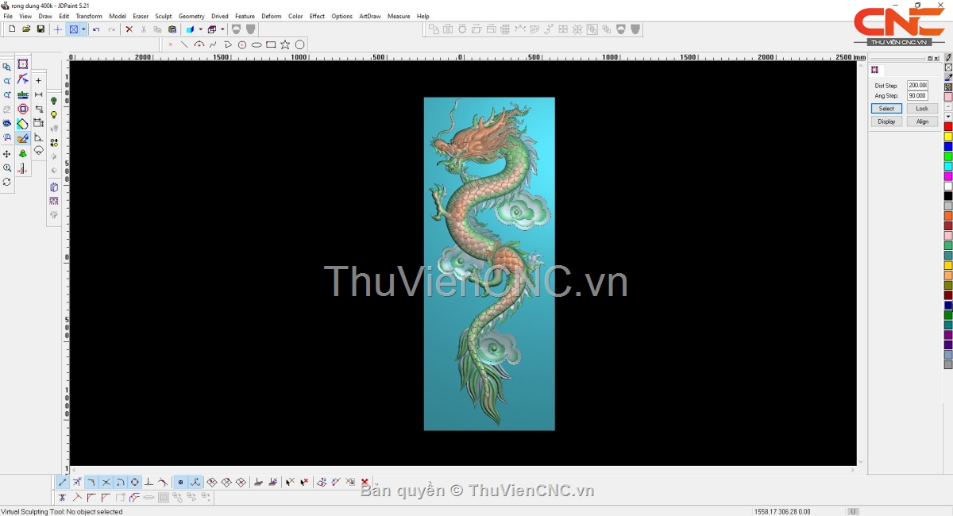The image size is (953, 516).
Task: Pick the rectangle drawing tool
Action: coord(271,44)
